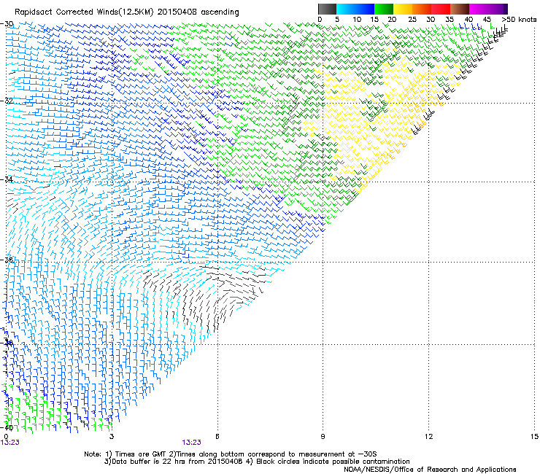Screen dimensions: 540x474
Task: Click the '-40' latitude axis label
Action: click(7, 428)
